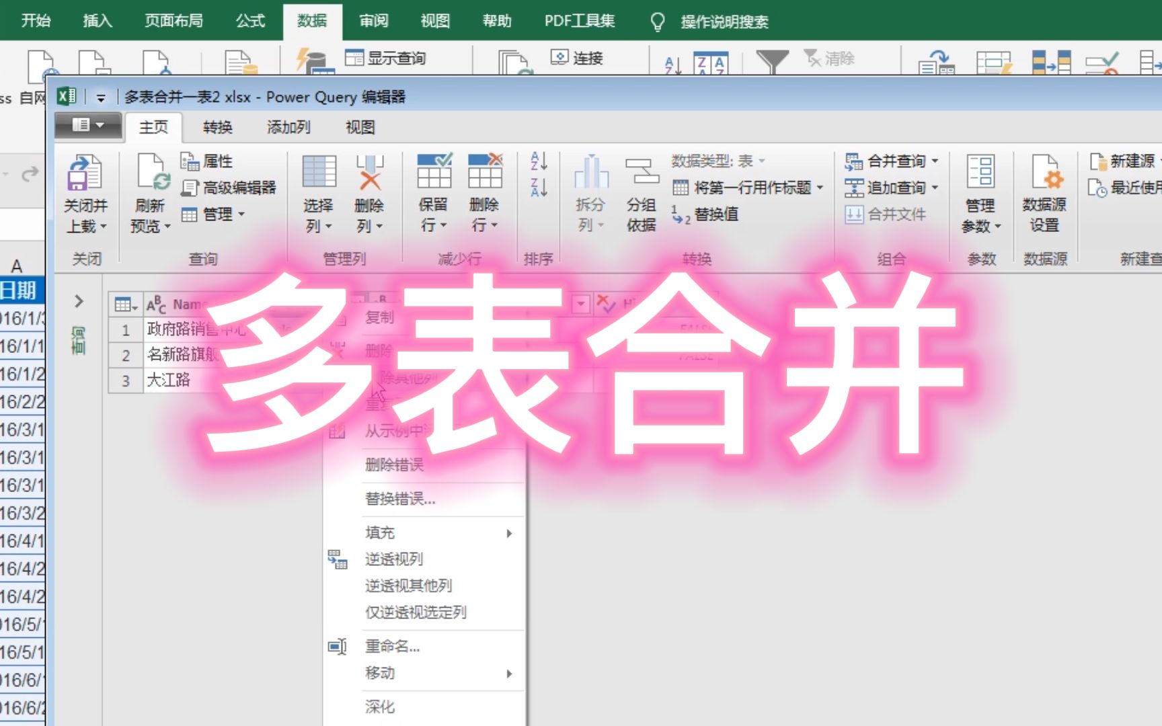Open 属性 (Properties) in query group
Viewport: 1162px width, 726px height.
[207, 161]
